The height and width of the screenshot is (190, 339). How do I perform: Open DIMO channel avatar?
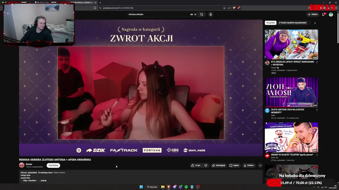coord(267,111)
